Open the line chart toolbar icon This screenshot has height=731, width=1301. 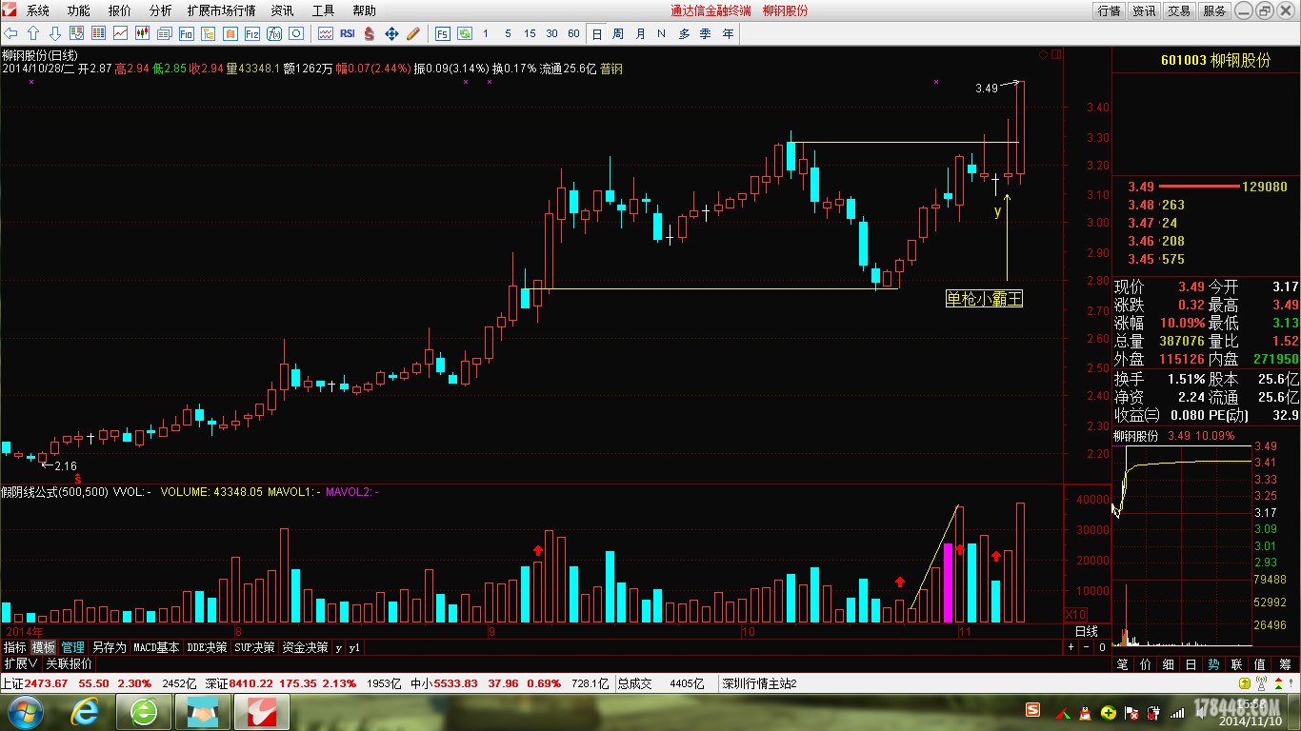[x=120, y=33]
